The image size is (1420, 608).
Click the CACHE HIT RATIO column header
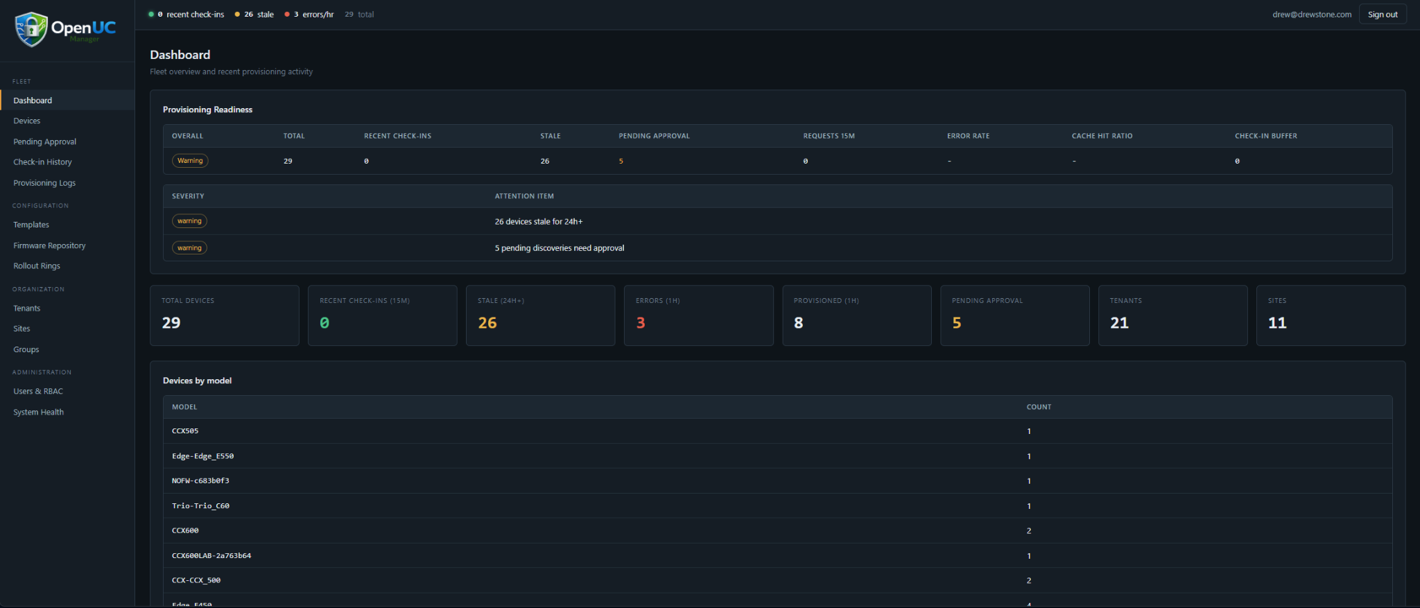[1102, 136]
